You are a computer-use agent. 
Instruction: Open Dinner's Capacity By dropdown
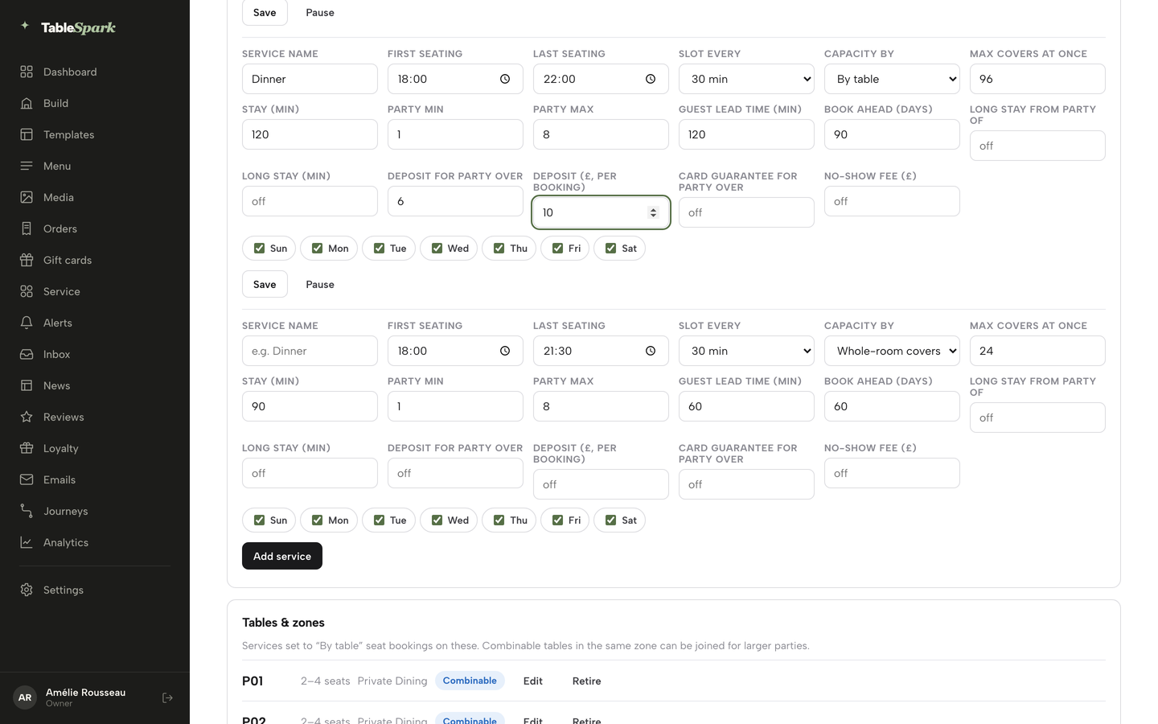click(892, 79)
